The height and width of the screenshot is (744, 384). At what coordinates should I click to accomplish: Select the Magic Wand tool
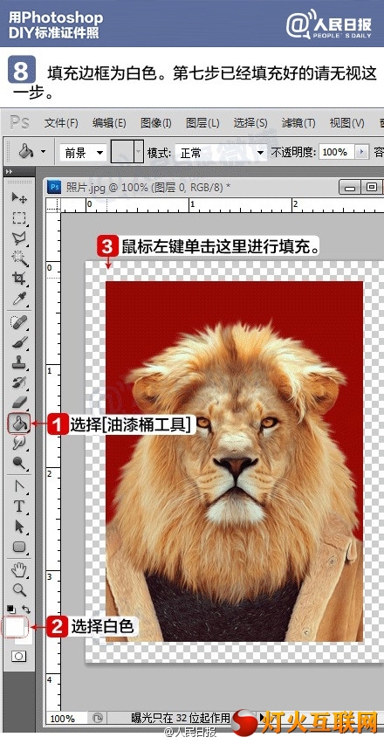19,258
